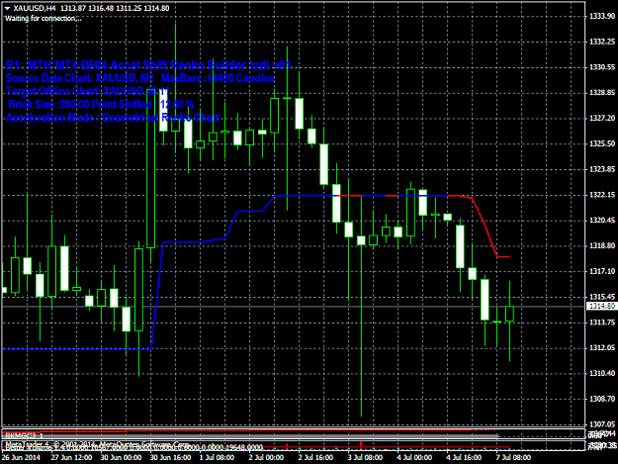The image size is (618, 464).
Task: Click the '30 Jun 00:00' time axis label
Action: pyautogui.click(x=121, y=458)
